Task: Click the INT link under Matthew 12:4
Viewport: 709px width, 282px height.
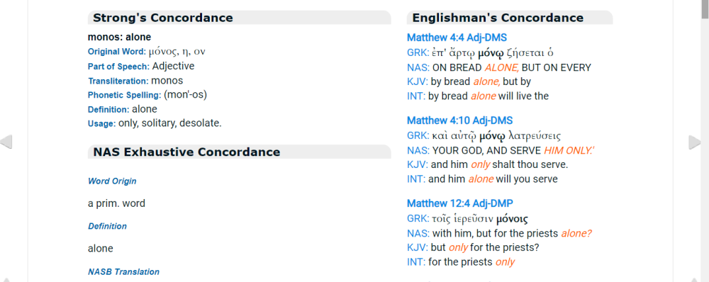Action: tap(416, 262)
